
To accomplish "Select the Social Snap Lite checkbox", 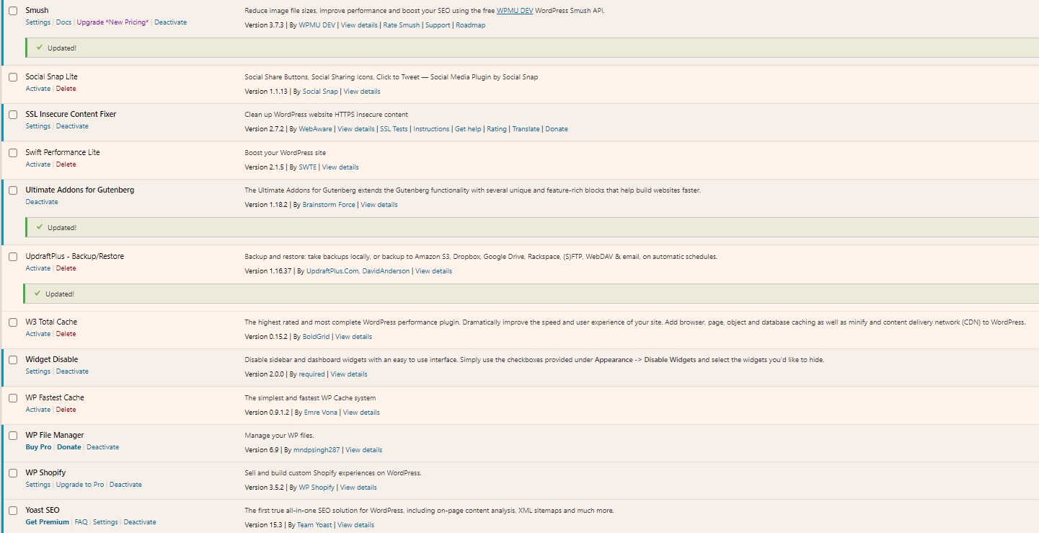I will click(x=13, y=77).
